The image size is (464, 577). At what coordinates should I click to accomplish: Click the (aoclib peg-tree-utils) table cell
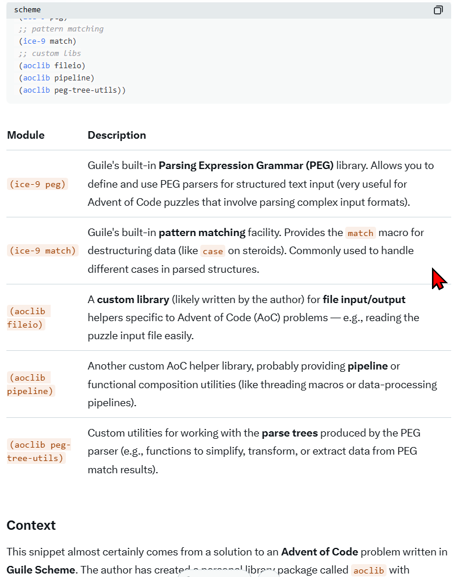click(x=39, y=452)
